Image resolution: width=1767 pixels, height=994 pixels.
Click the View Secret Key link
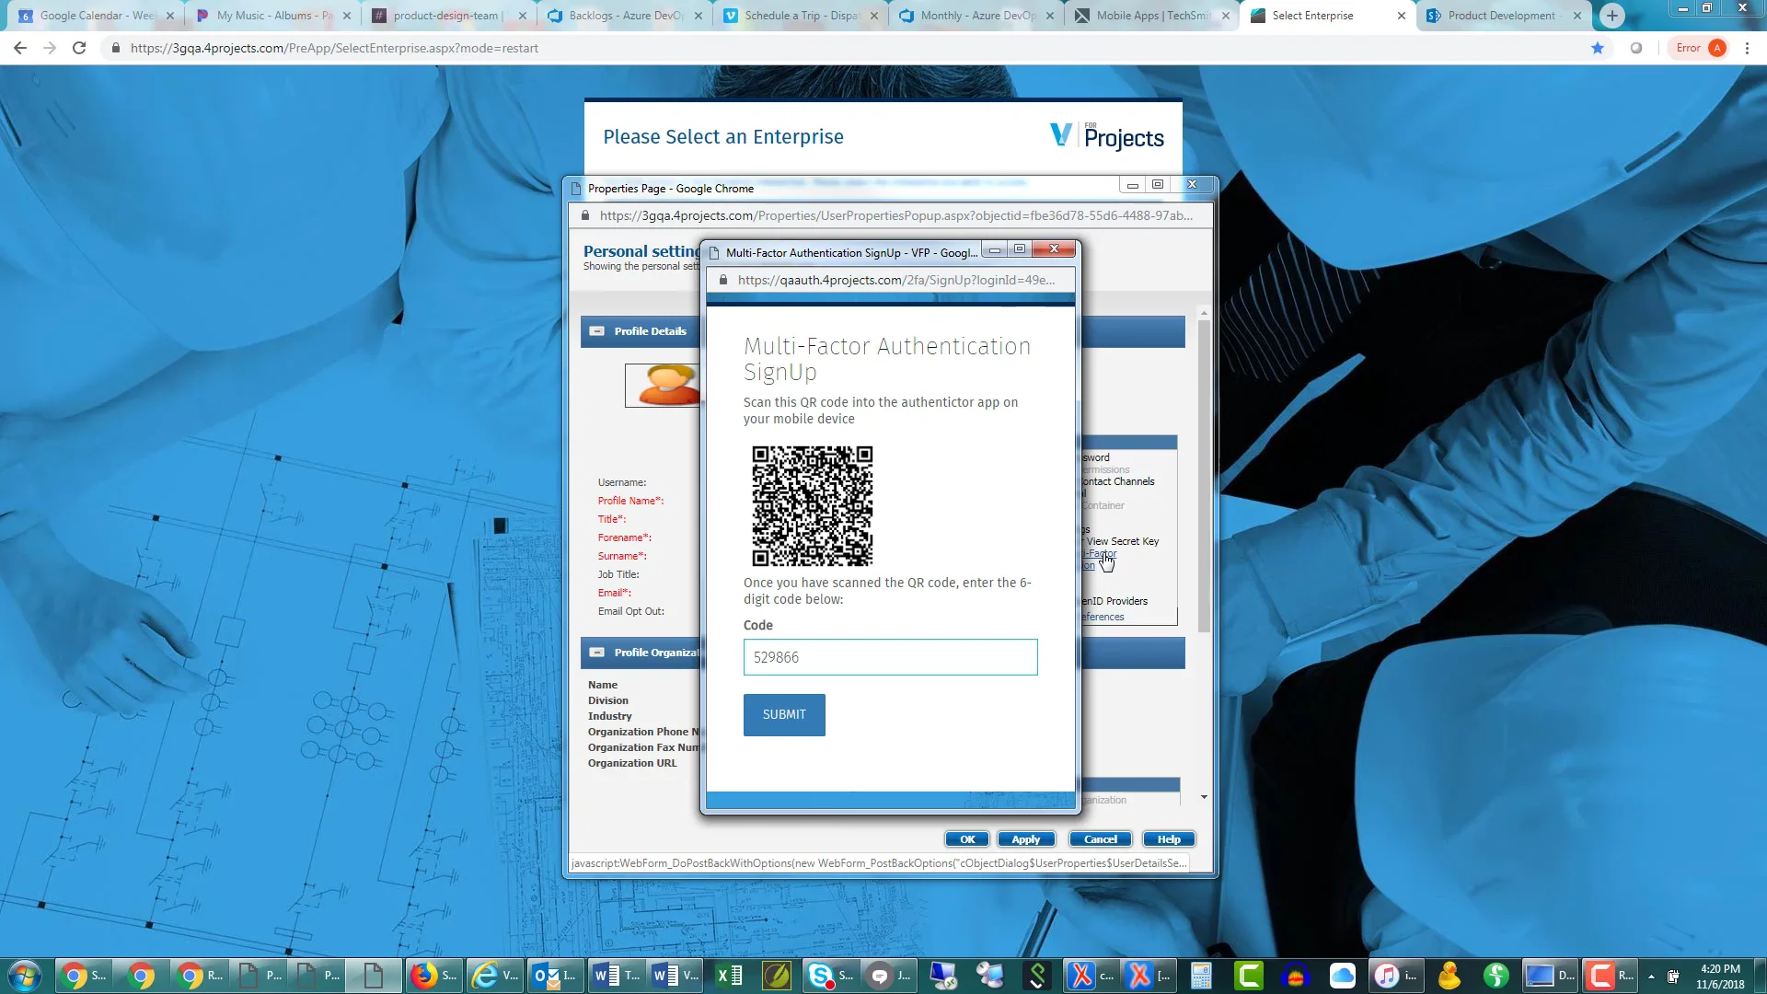[1122, 541]
